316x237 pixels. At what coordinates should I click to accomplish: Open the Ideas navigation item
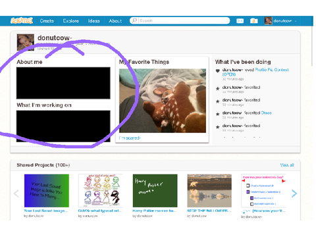pyautogui.click(x=93, y=21)
